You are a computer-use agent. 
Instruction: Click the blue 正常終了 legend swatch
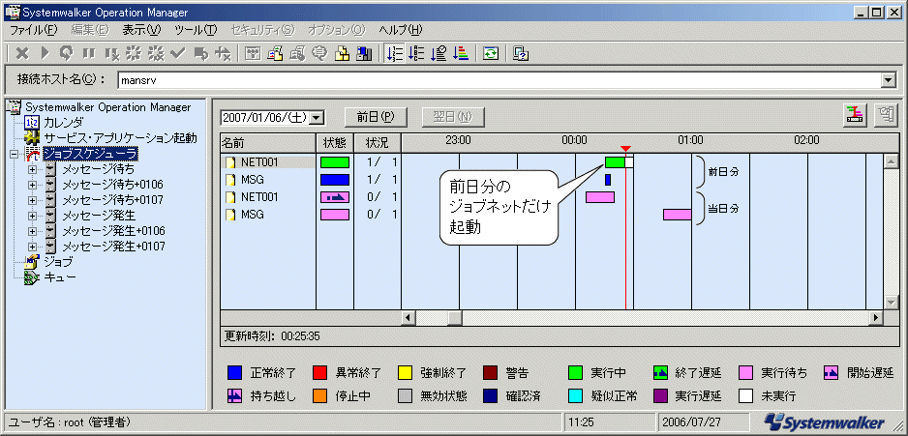(233, 371)
